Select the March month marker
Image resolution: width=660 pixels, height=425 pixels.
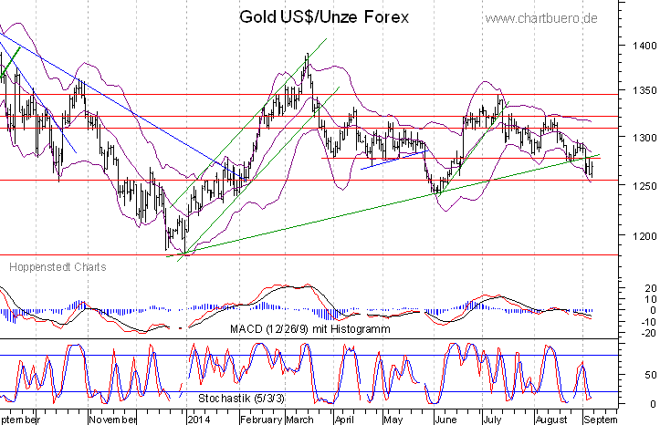tap(300, 420)
